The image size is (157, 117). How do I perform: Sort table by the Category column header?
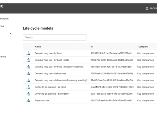(143, 47)
